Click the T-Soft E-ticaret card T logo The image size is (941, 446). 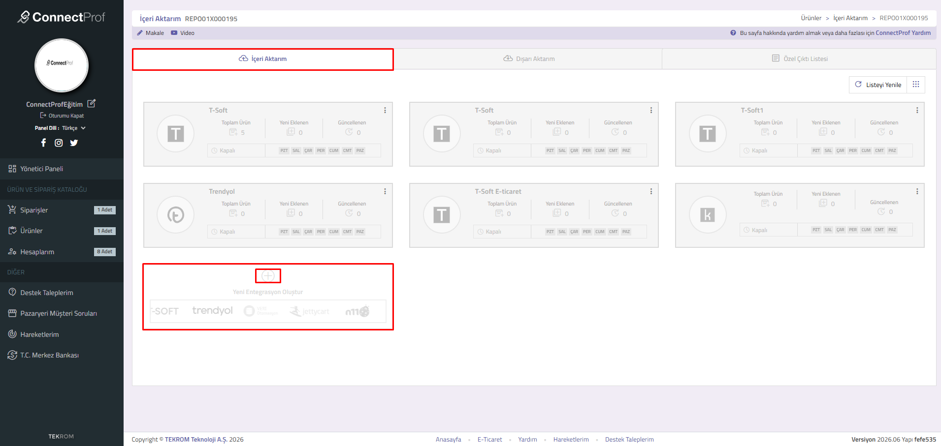point(442,215)
